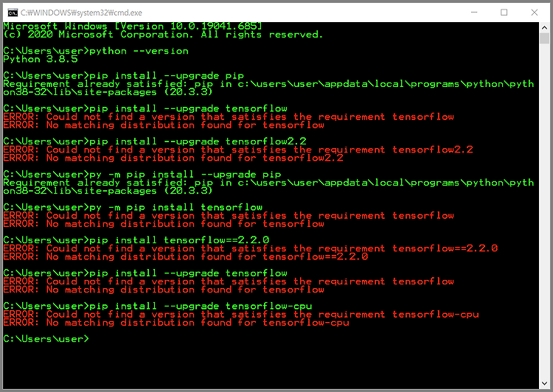Screen dimensions: 553x392
Task: Click the 'Python 3.8.5' output line
Action: click(x=41, y=59)
